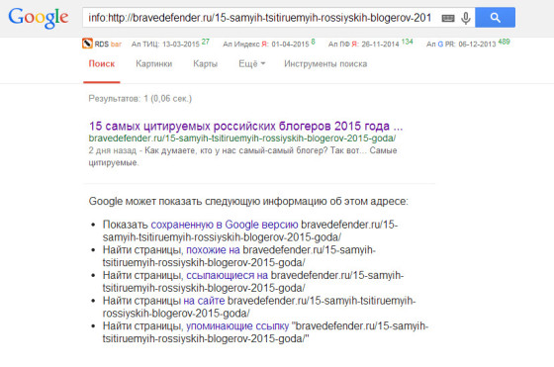Click the Google PR G indicator
The height and width of the screenshot is (367, 554).
440,45
